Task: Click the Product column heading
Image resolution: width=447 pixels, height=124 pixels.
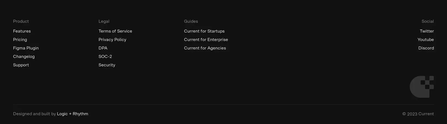Action: tap(21, 21)
